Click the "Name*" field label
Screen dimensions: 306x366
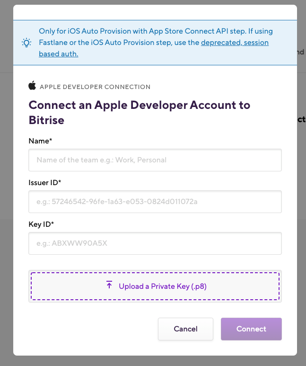click(39, 141)
